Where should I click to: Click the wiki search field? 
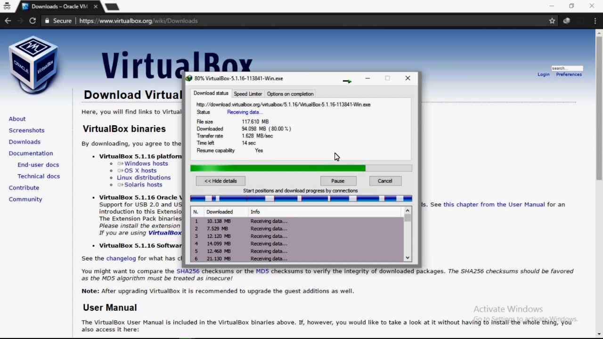(567, 68)
